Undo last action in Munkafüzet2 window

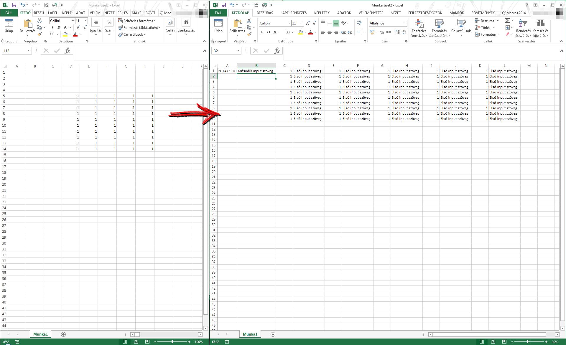click(x=232, y=5)
